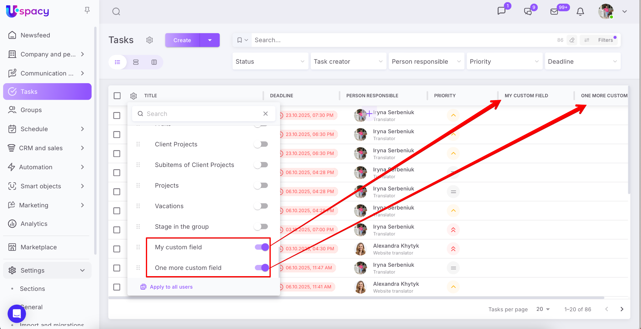Image resolution: width=641 pixels, height=329 pixels.
Task: Open Newsfeed in the sidebar
Action: pos(35,35)
